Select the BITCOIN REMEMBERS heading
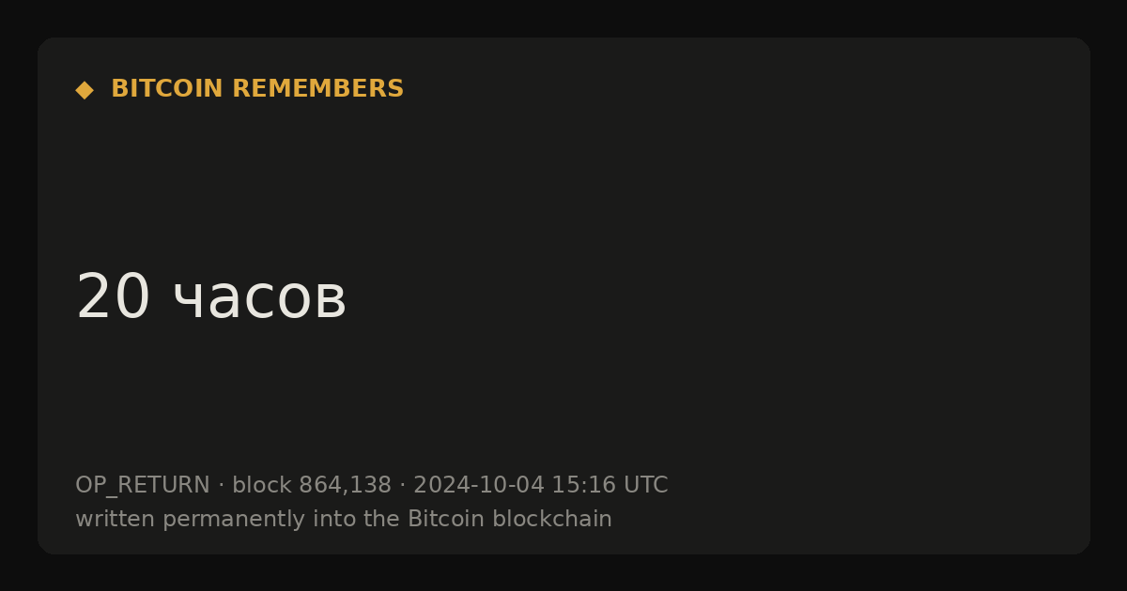Image resolution: width=1127 pixels, height=591 pixels. [x=257, y=89]
